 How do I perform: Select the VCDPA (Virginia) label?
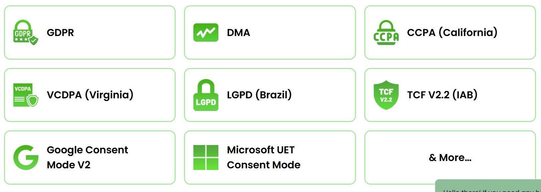90,95
